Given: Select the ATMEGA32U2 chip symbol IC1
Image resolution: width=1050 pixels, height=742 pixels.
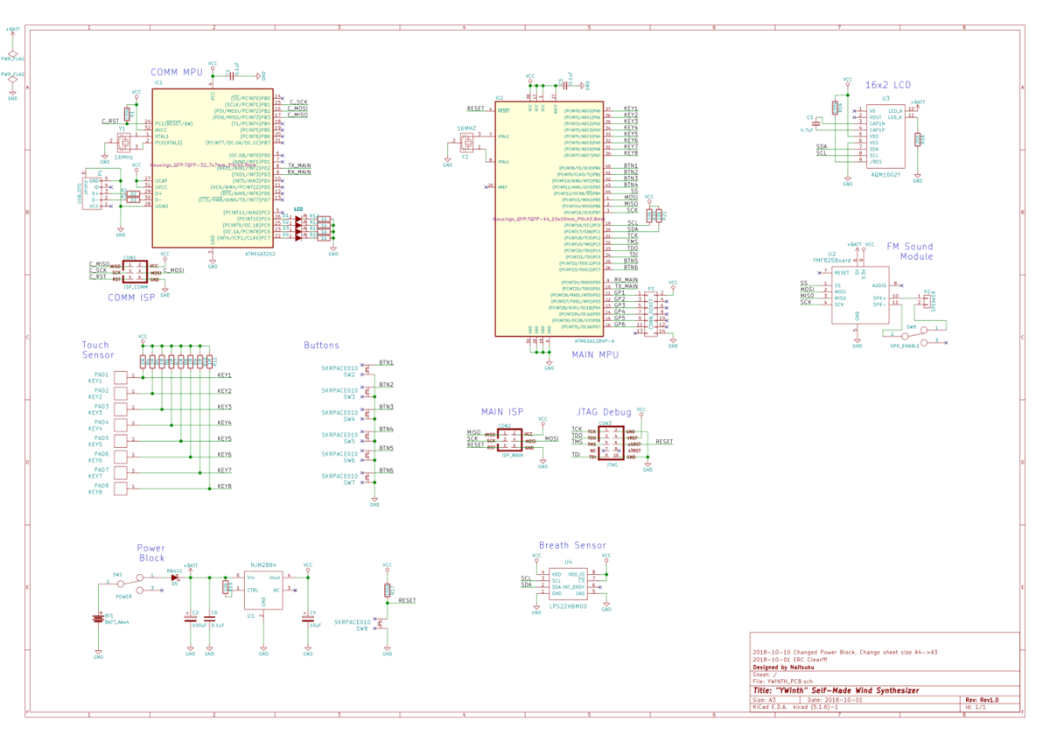Looking at the screenshot, I should [x=213, y=166].
